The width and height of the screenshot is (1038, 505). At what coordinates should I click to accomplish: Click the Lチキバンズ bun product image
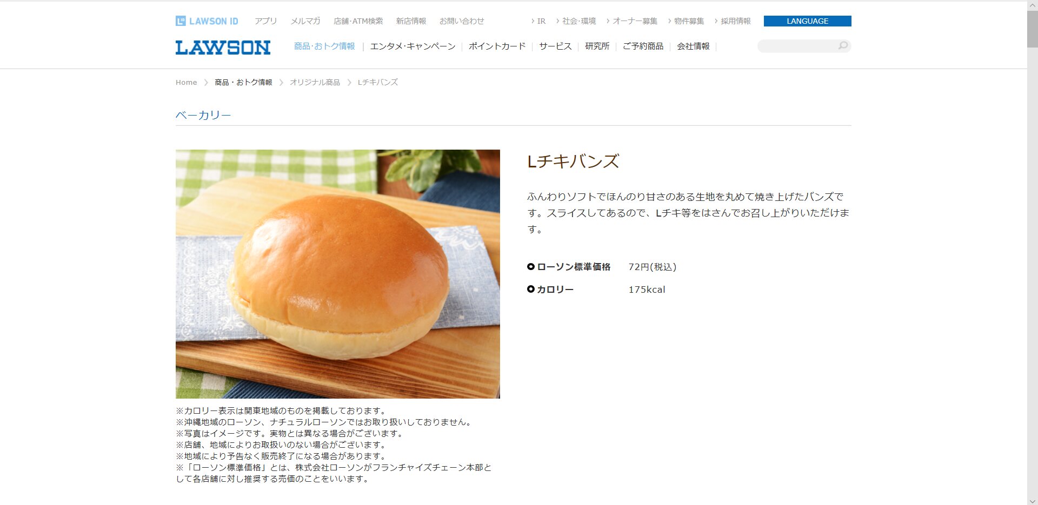338,274
